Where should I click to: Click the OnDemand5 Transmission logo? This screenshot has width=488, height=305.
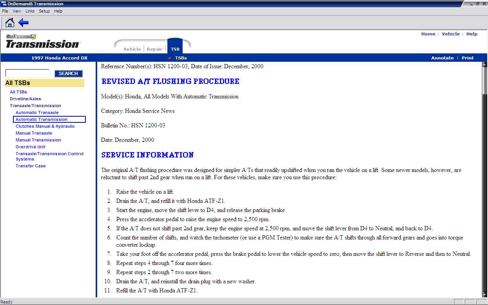42,42
